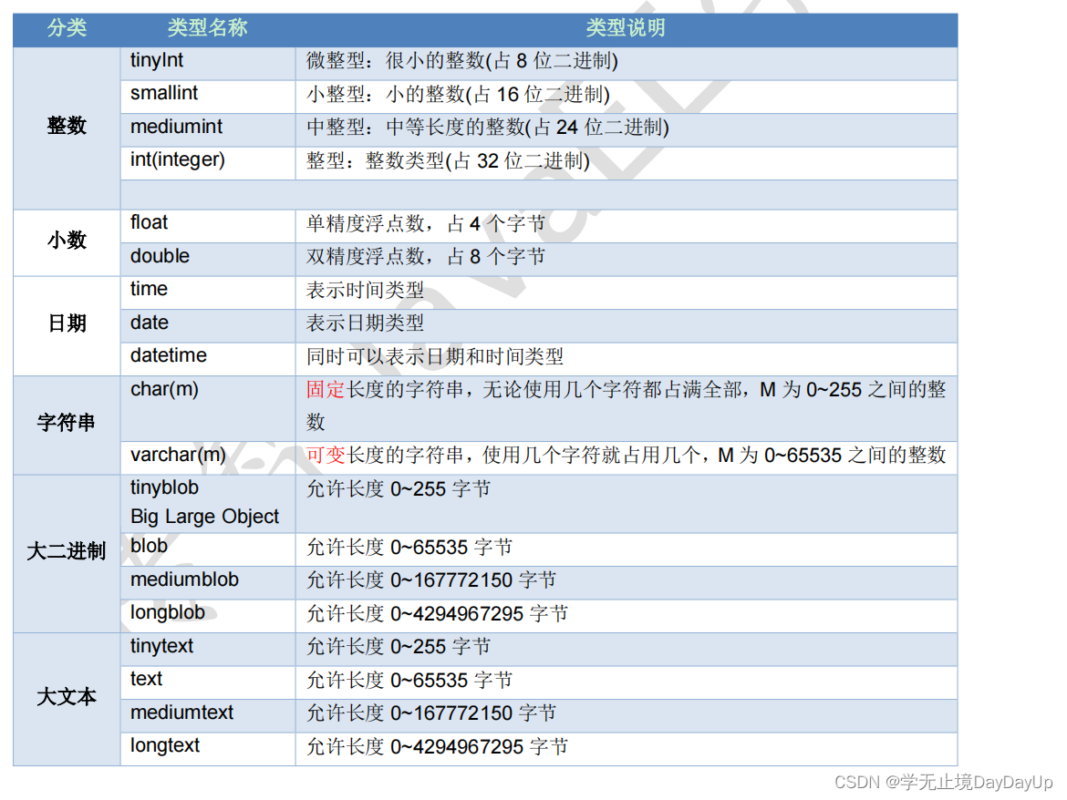Select the longtext type name cell
1067x800 pixels.
click(x=208, y=749)
